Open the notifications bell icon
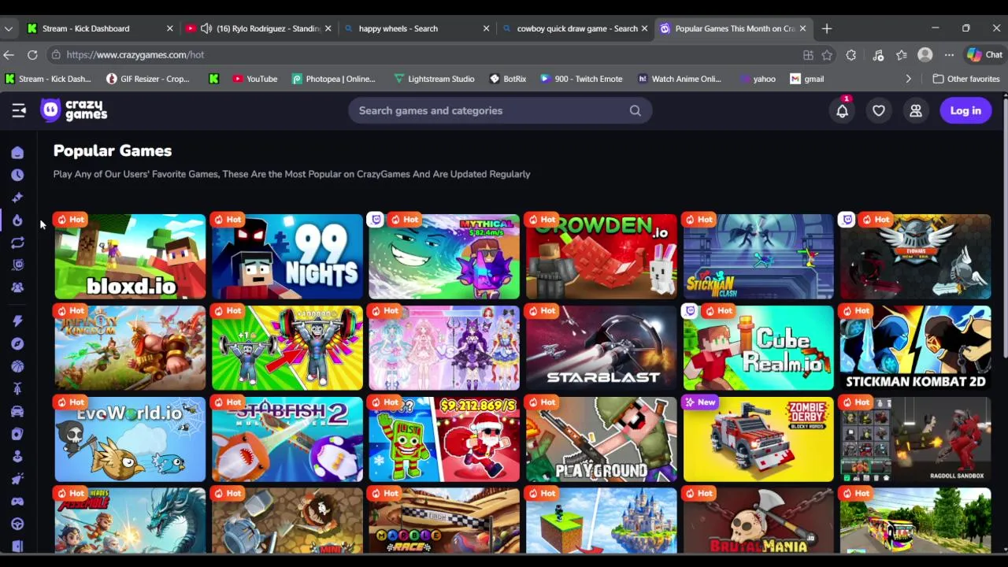This screenshot has height=567, width=1008. tap(842, 111)
